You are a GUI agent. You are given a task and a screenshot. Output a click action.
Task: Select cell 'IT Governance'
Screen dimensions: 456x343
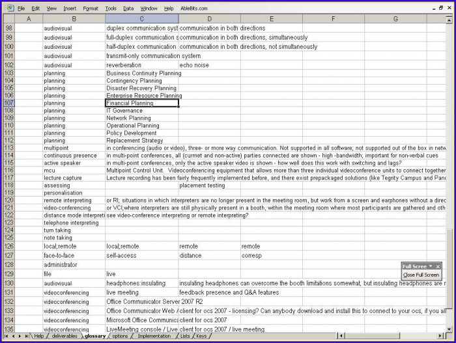tap(141, 111)
